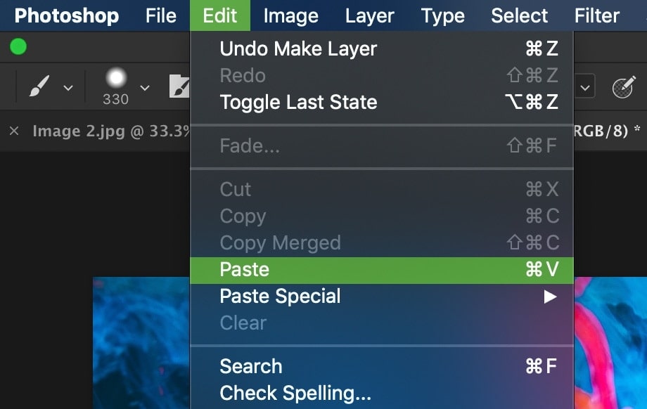
Task: Click the pressure for opacity icon
Action: pos(622,87)
